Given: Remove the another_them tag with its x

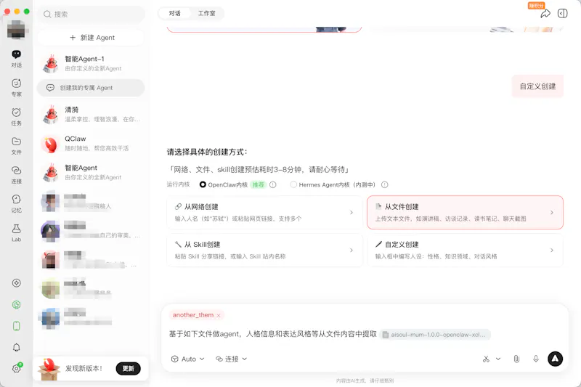Looking at the screenshot, I should [x=219, y=316].
